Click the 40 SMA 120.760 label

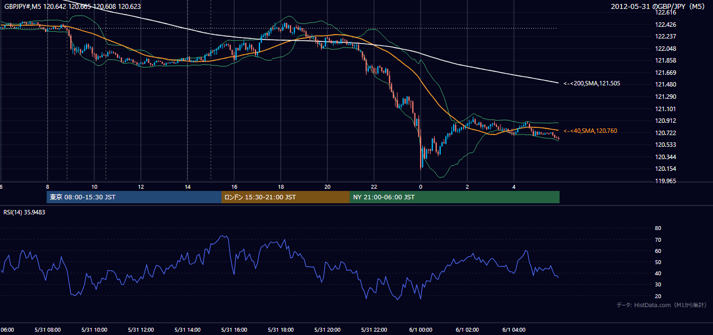click(x=591, y=131)
